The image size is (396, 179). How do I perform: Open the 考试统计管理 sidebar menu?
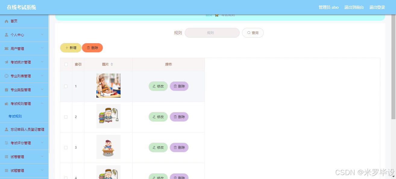click(x=24, y=62)
